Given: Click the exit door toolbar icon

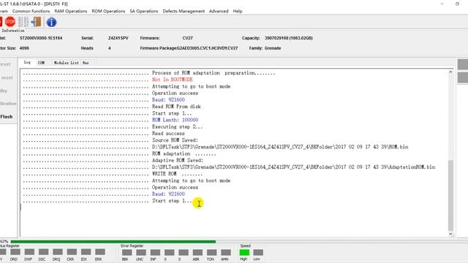Looking at the screenshot, I should (x=36, y=22).
